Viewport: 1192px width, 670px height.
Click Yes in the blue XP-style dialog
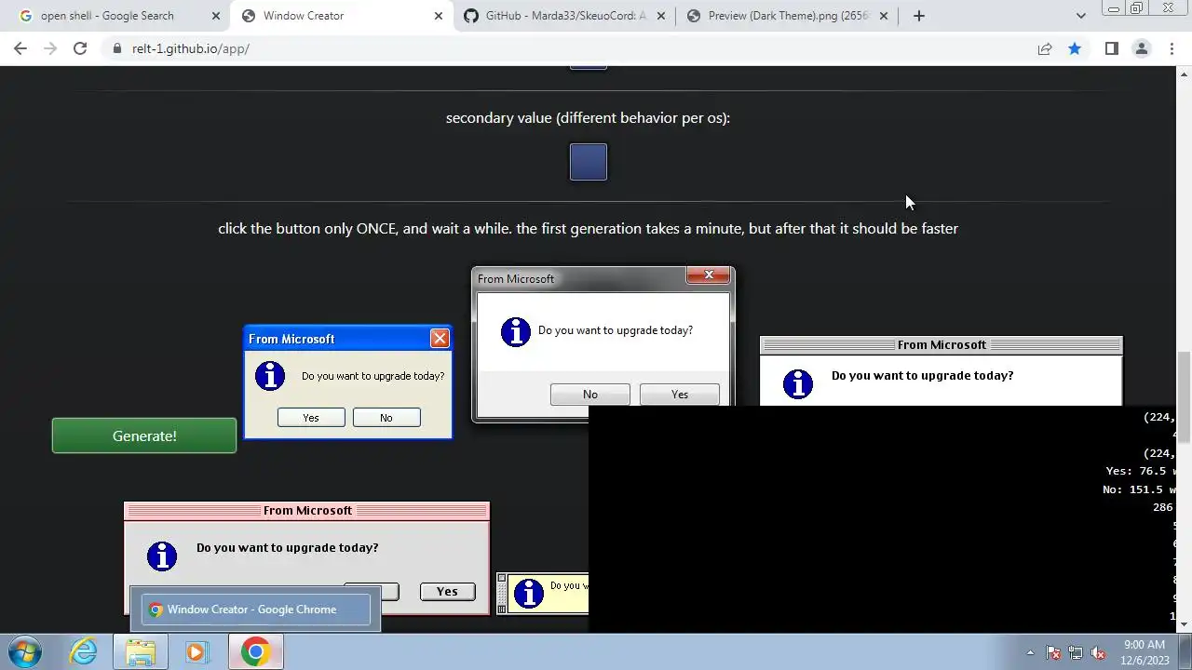(x=311, y=418)
